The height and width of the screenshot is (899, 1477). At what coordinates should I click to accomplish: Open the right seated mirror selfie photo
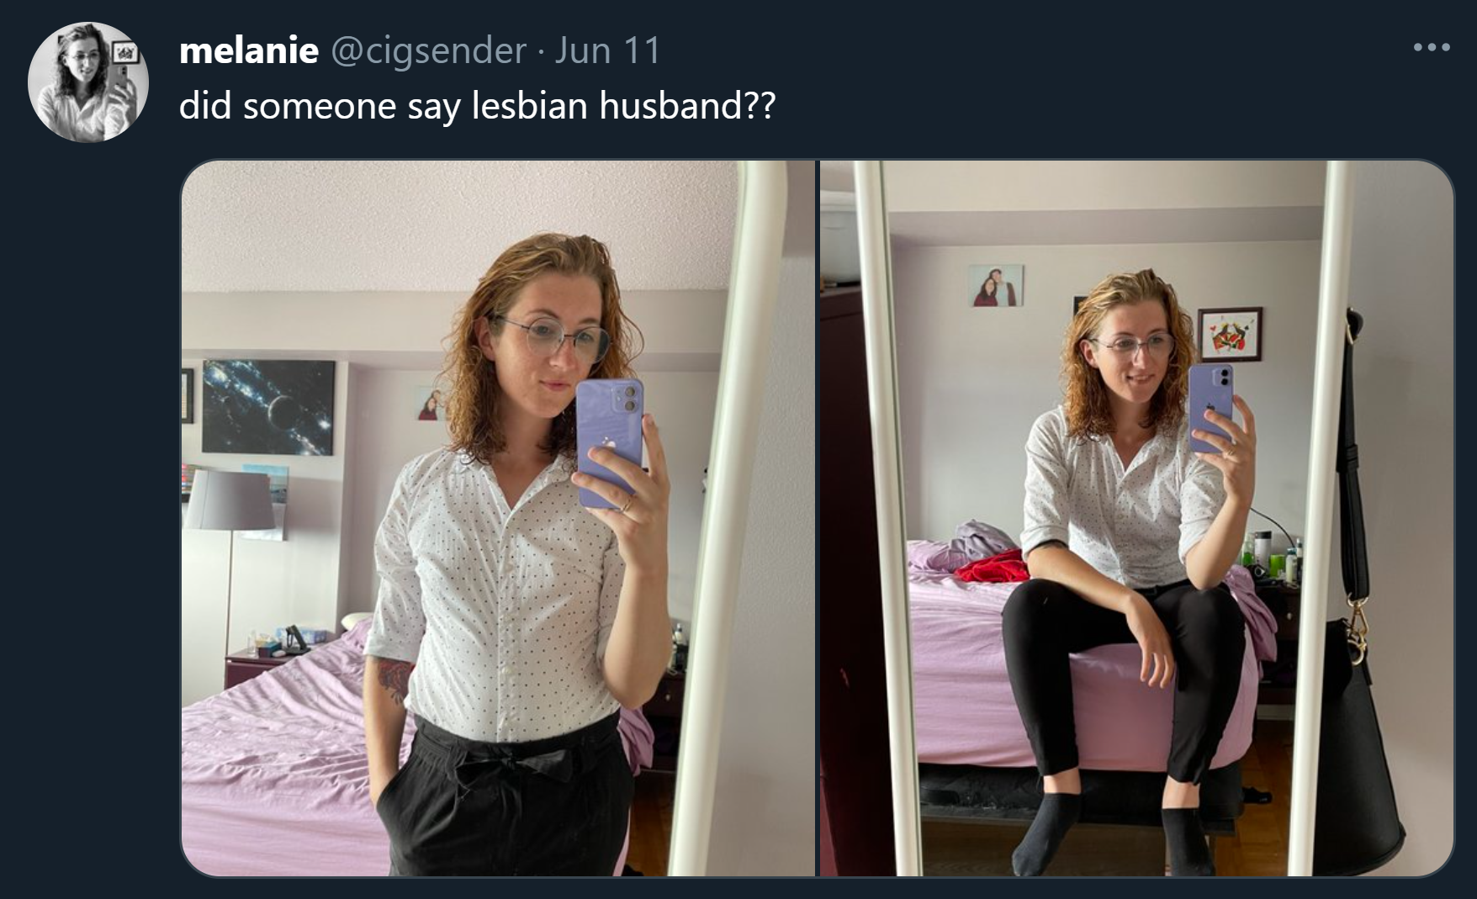(x=1137, y=518)
